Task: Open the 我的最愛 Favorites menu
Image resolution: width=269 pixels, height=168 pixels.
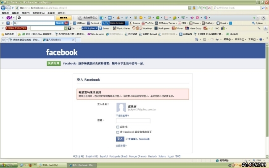Action: 38,13
